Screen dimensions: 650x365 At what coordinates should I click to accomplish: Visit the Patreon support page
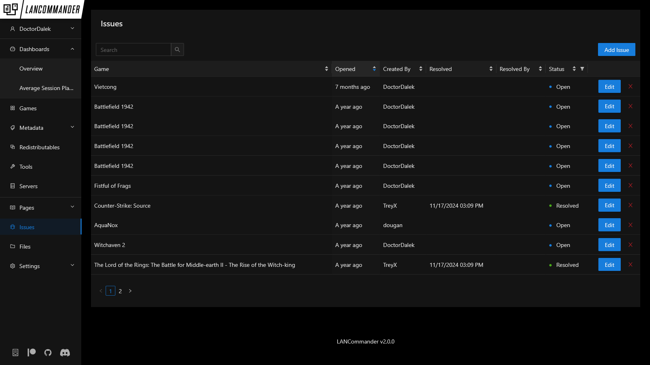click(31, 352)
